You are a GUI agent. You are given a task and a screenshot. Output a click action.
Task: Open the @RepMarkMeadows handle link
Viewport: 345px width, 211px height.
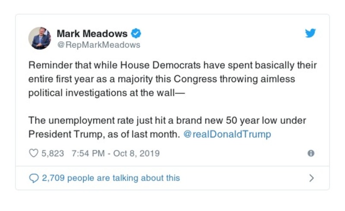[98, 45]
